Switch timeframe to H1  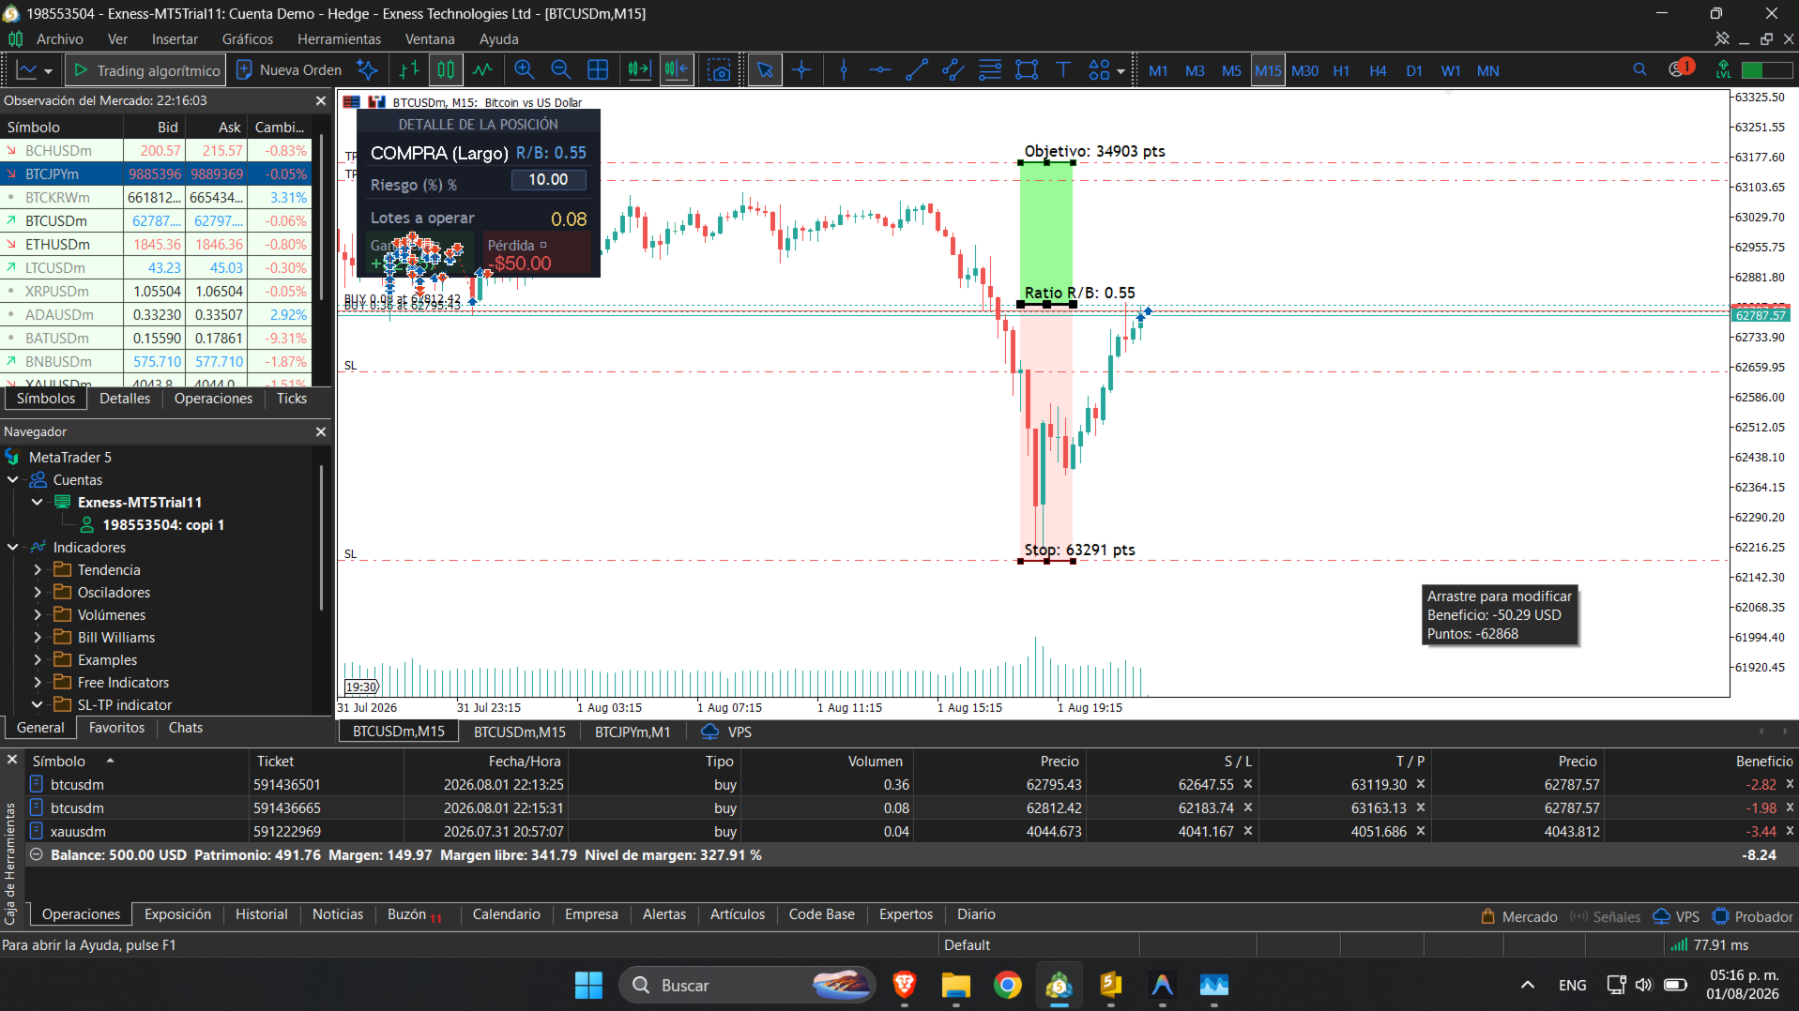tap(1341, 70)
